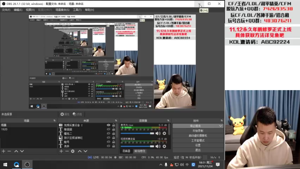Open the 视频采集设备 mixer settings gear
Image resolution: width=300 pixels, height=169 pixels.
click(x=164, y=146)
